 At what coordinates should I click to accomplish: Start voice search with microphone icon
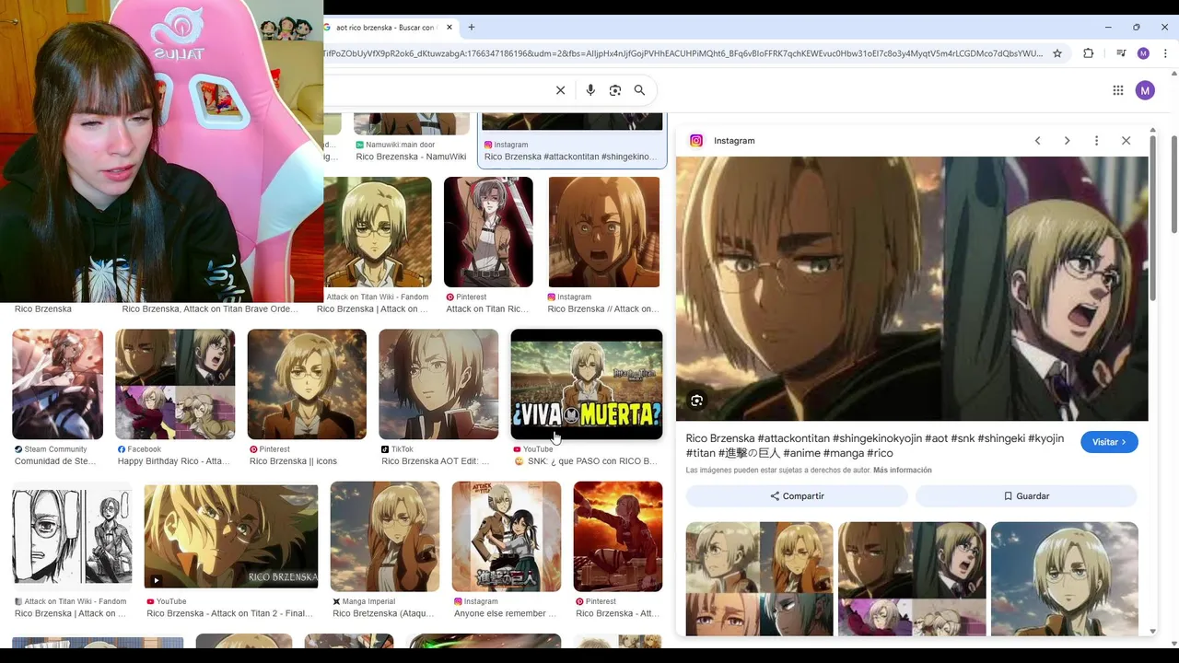590,90
